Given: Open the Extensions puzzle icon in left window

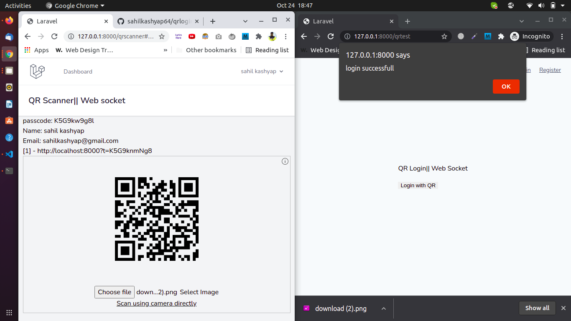Looking at the screenshot, I should (259, 36).
